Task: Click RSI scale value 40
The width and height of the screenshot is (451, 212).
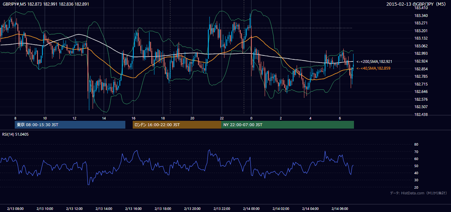Action: point(416,173)
